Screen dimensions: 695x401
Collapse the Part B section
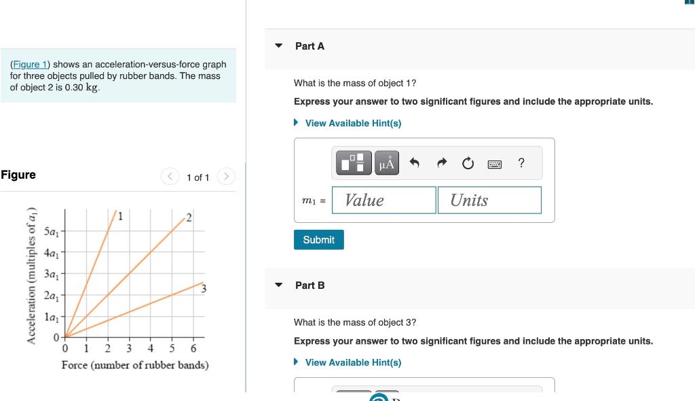click(x=278, y=285)
